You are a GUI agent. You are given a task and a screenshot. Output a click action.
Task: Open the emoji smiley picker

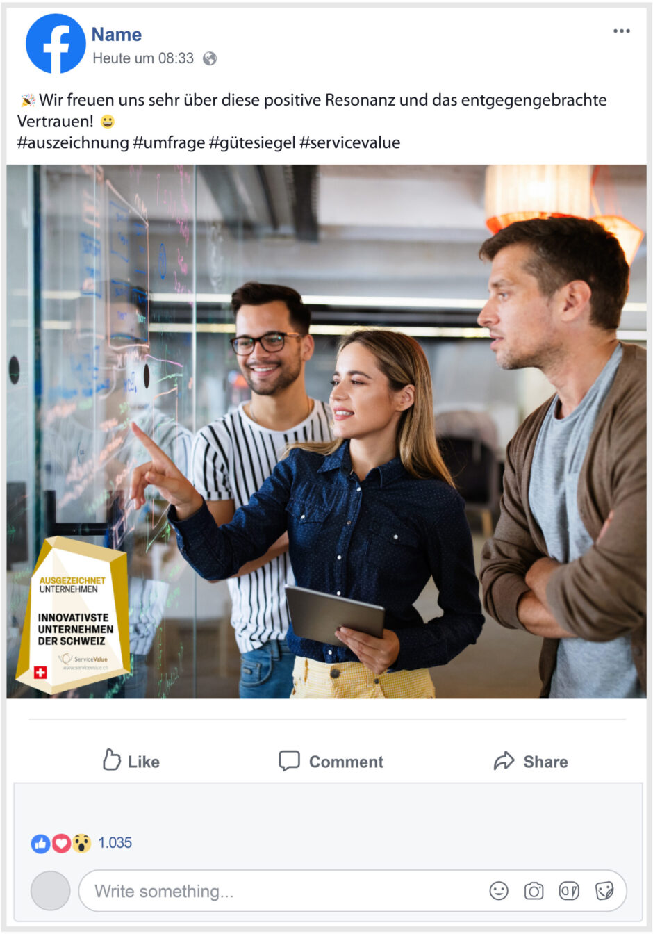[499, 890]
